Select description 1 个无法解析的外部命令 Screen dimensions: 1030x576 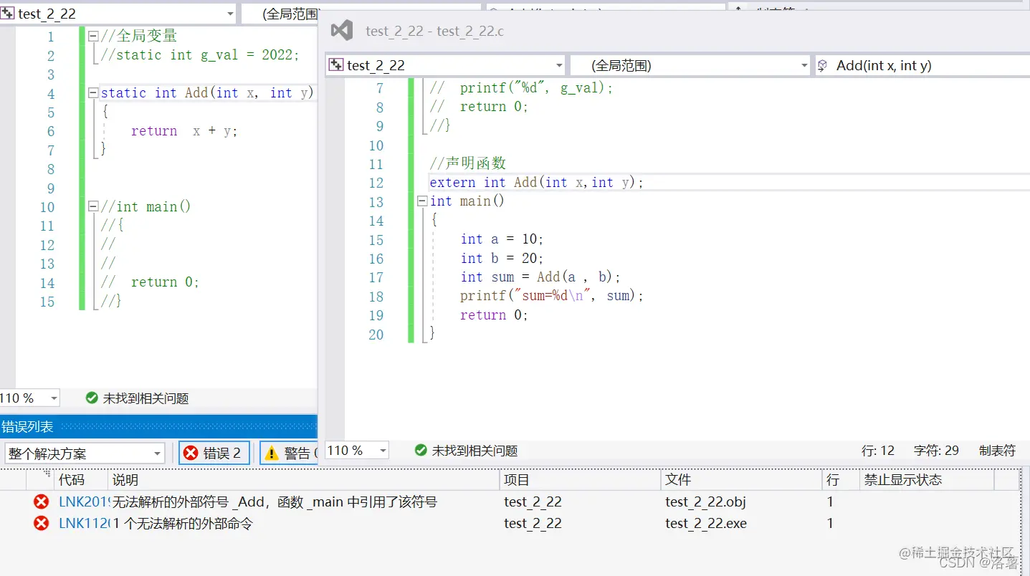[x=183, y=523]
